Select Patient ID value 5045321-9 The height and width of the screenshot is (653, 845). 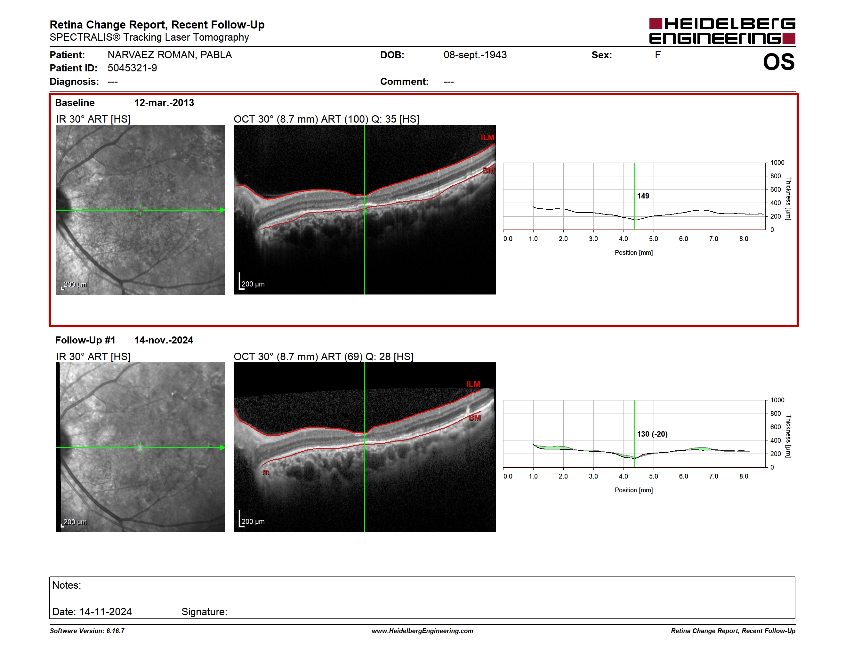point(132,68)
